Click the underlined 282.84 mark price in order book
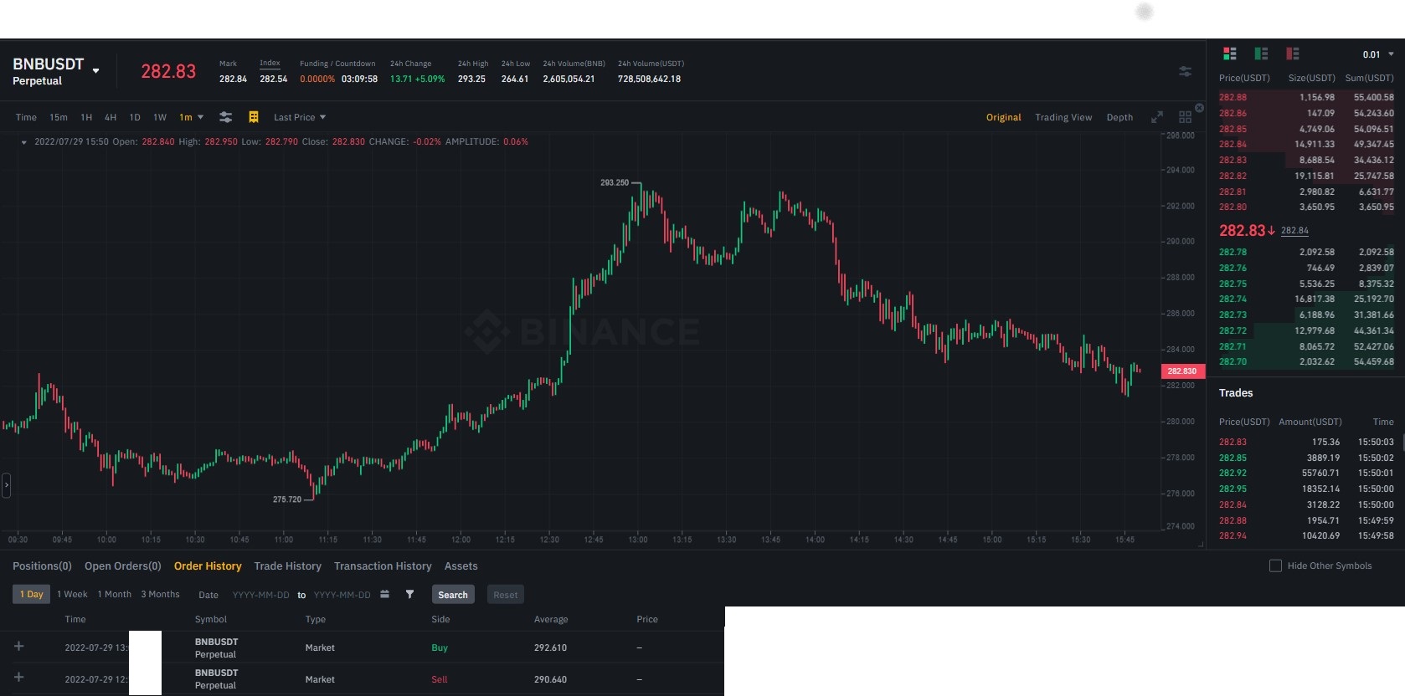The width and height of the screenshot is (1405, 696). click(1294, 231)
